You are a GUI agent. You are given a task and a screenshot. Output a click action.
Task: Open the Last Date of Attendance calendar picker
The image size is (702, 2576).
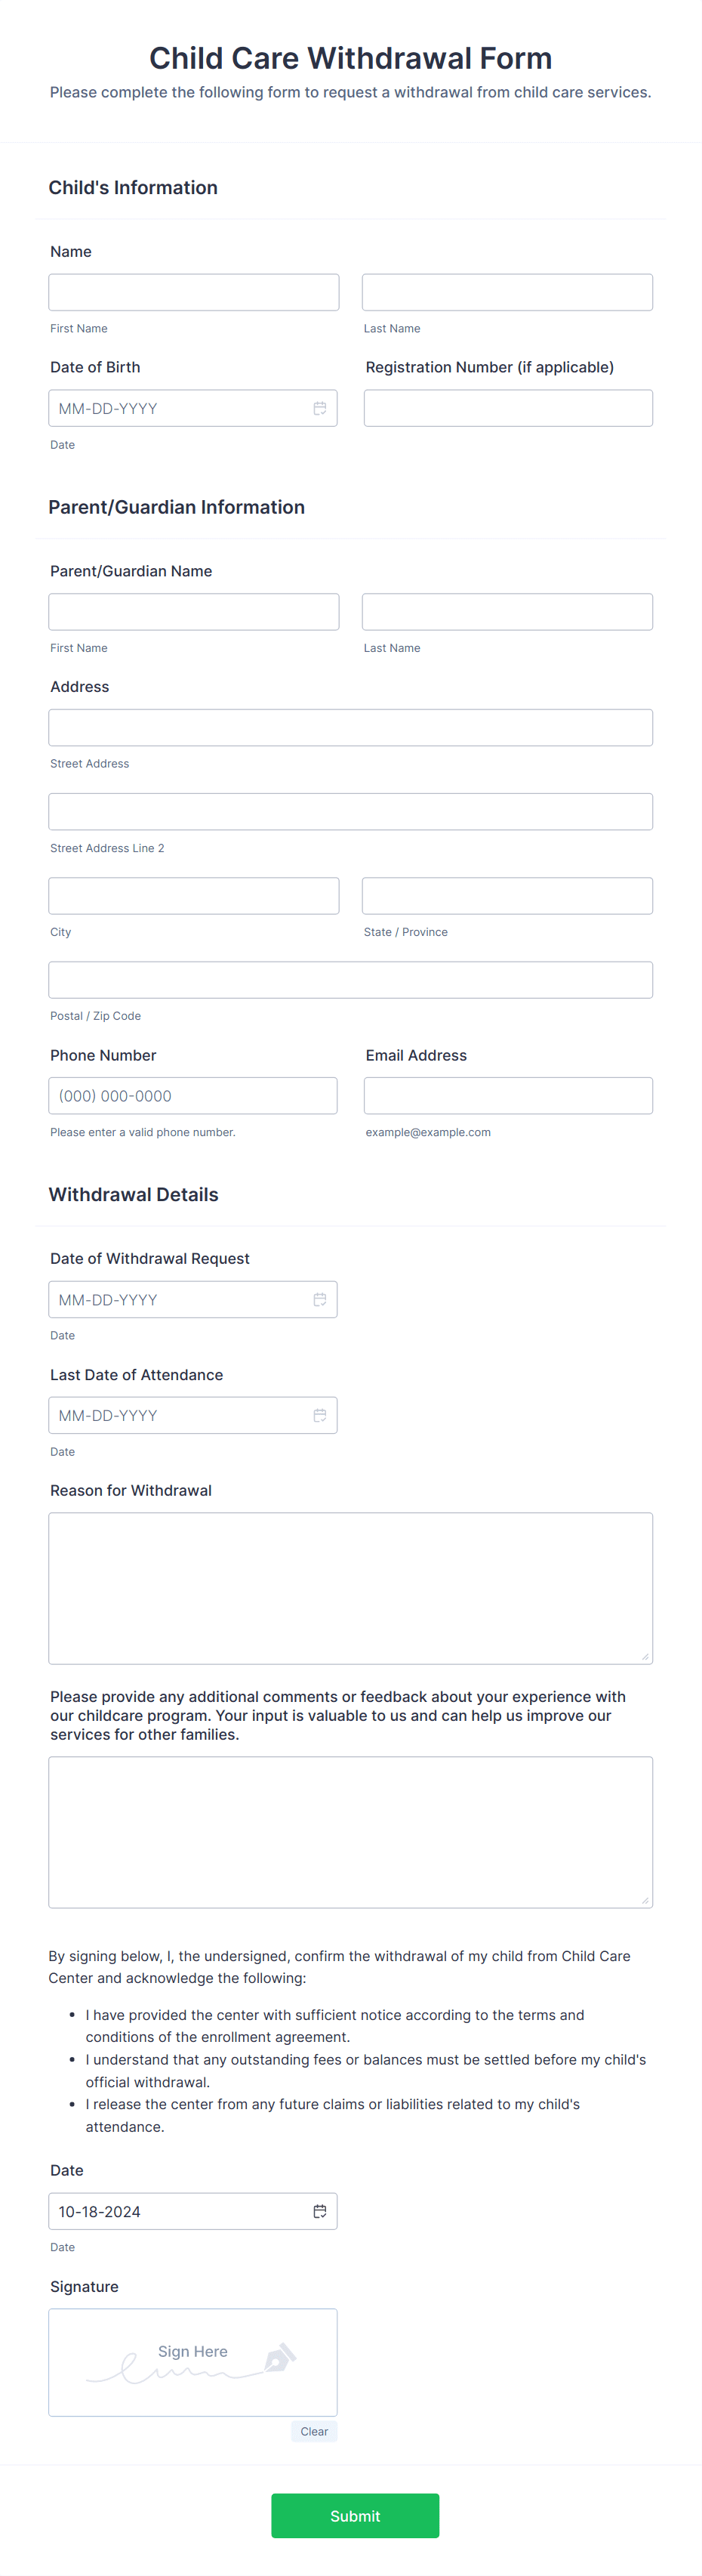click(319, 1415)
